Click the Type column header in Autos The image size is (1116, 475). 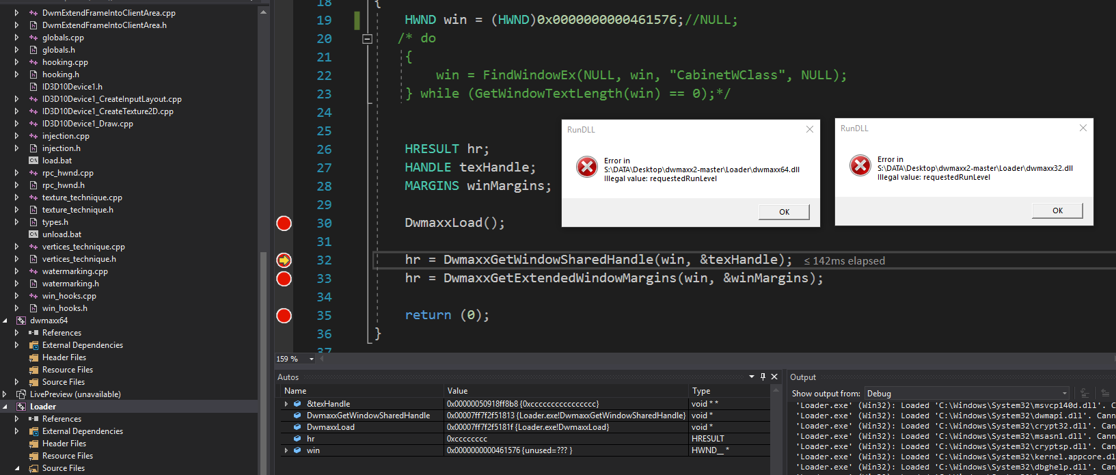pos(729,391)
